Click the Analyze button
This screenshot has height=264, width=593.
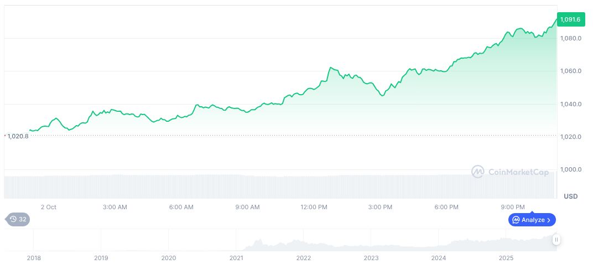tap(532, 220)
